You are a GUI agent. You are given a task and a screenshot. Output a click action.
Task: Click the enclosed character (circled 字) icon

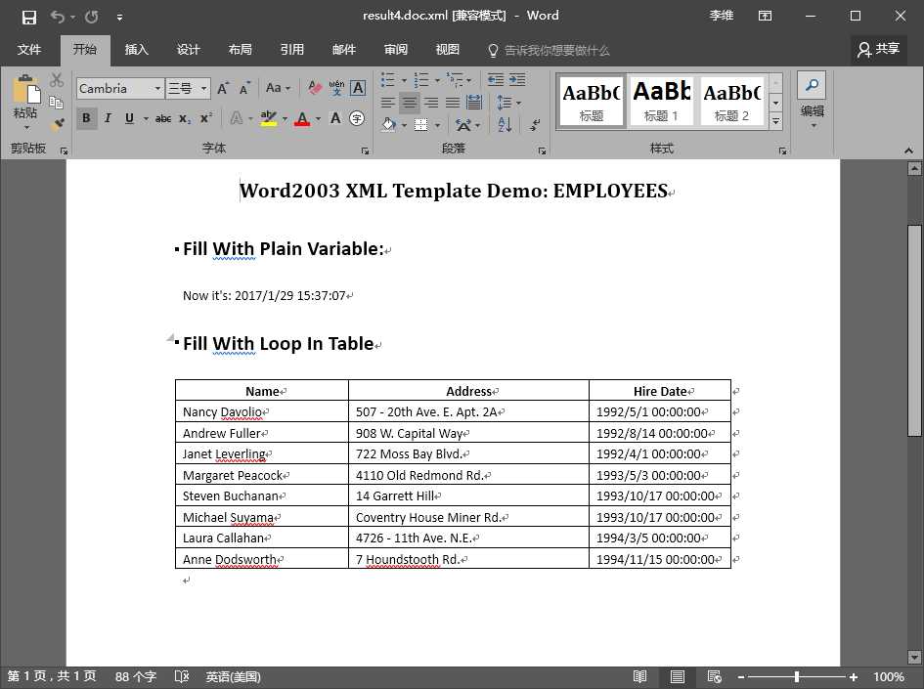pyautogui.click(x=357, y=118)
